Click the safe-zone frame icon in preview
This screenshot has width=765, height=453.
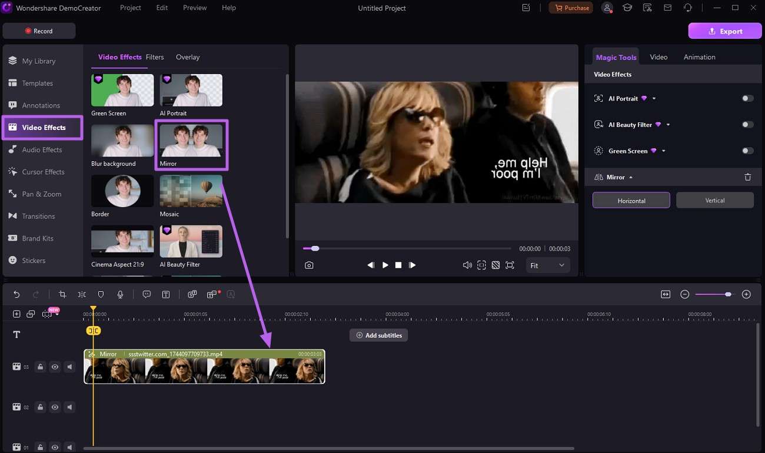click(481, 265)
